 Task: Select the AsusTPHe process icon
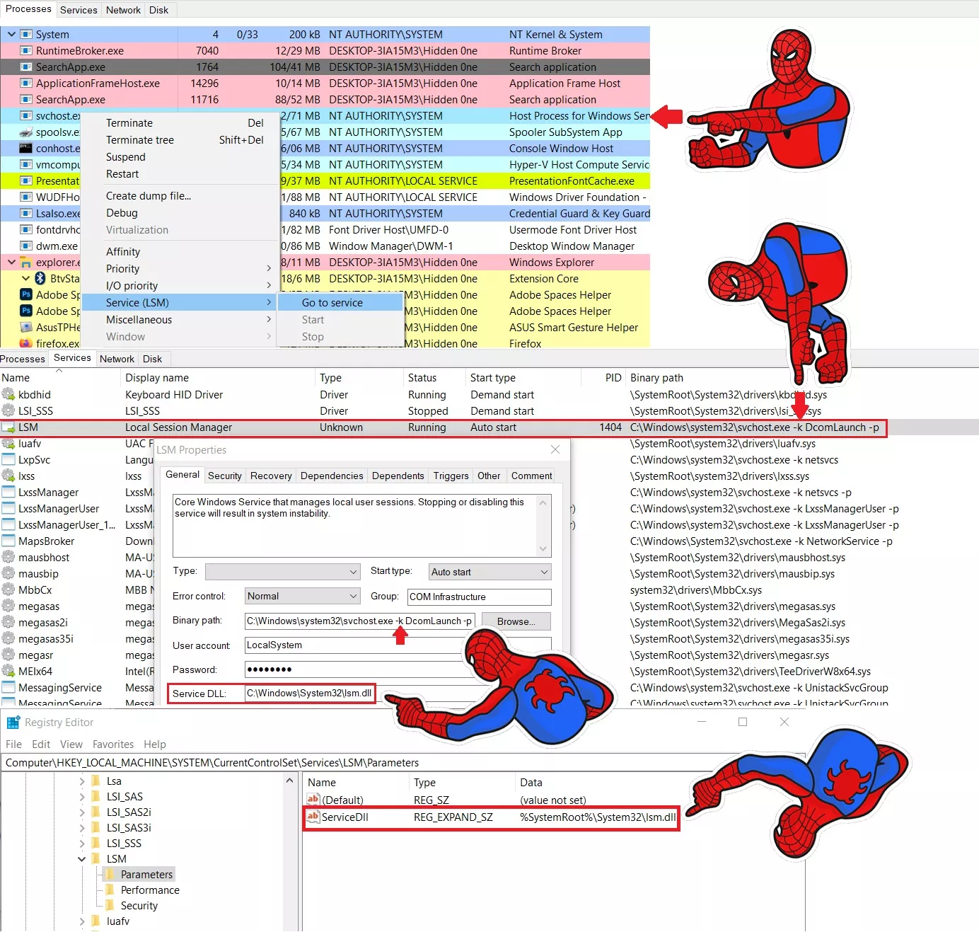coord(26,327)
